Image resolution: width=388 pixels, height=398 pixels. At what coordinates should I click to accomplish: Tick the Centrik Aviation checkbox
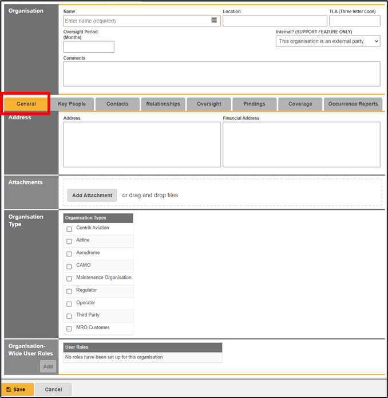[69, 229]
